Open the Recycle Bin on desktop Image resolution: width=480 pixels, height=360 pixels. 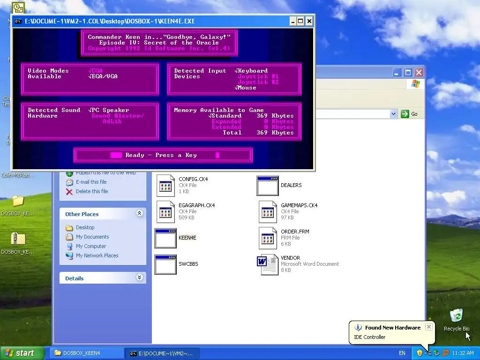click(x=456, y=315)
